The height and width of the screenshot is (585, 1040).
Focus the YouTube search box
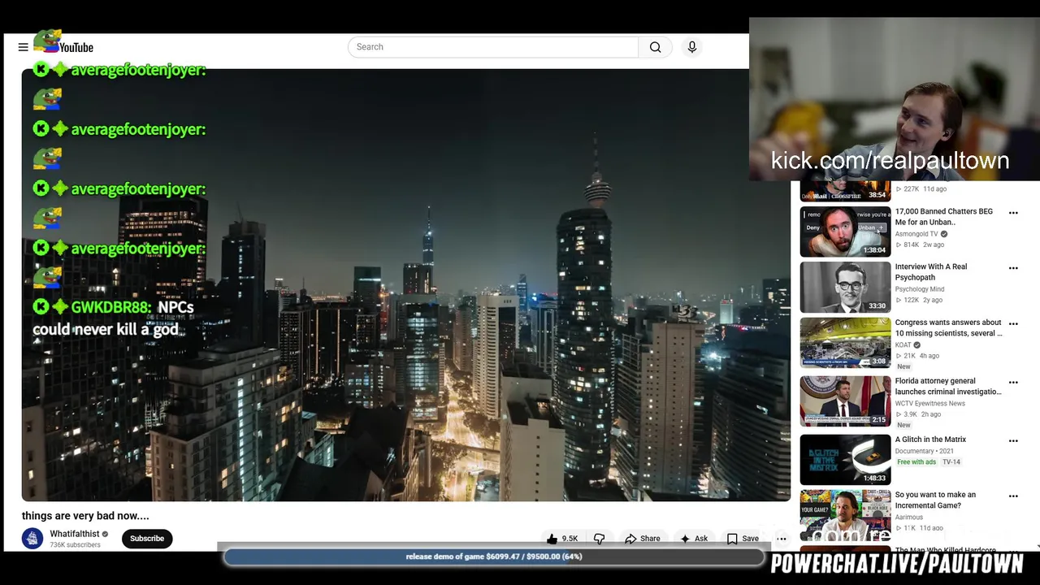(x=493, y=47)
